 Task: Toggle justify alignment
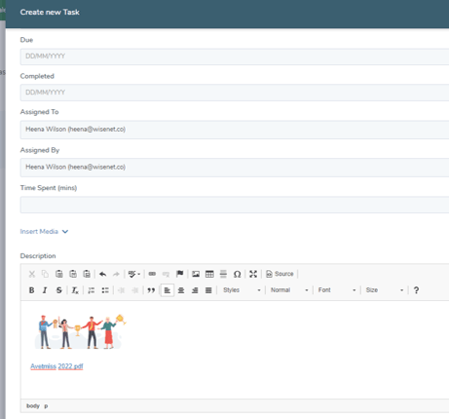[208, 290]
